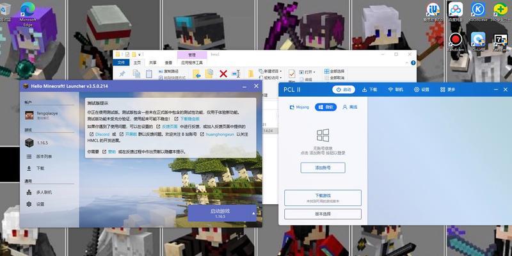Click 复制路径 in Explorer ribbon
This screenshot has height=256, width=512.
169,71
